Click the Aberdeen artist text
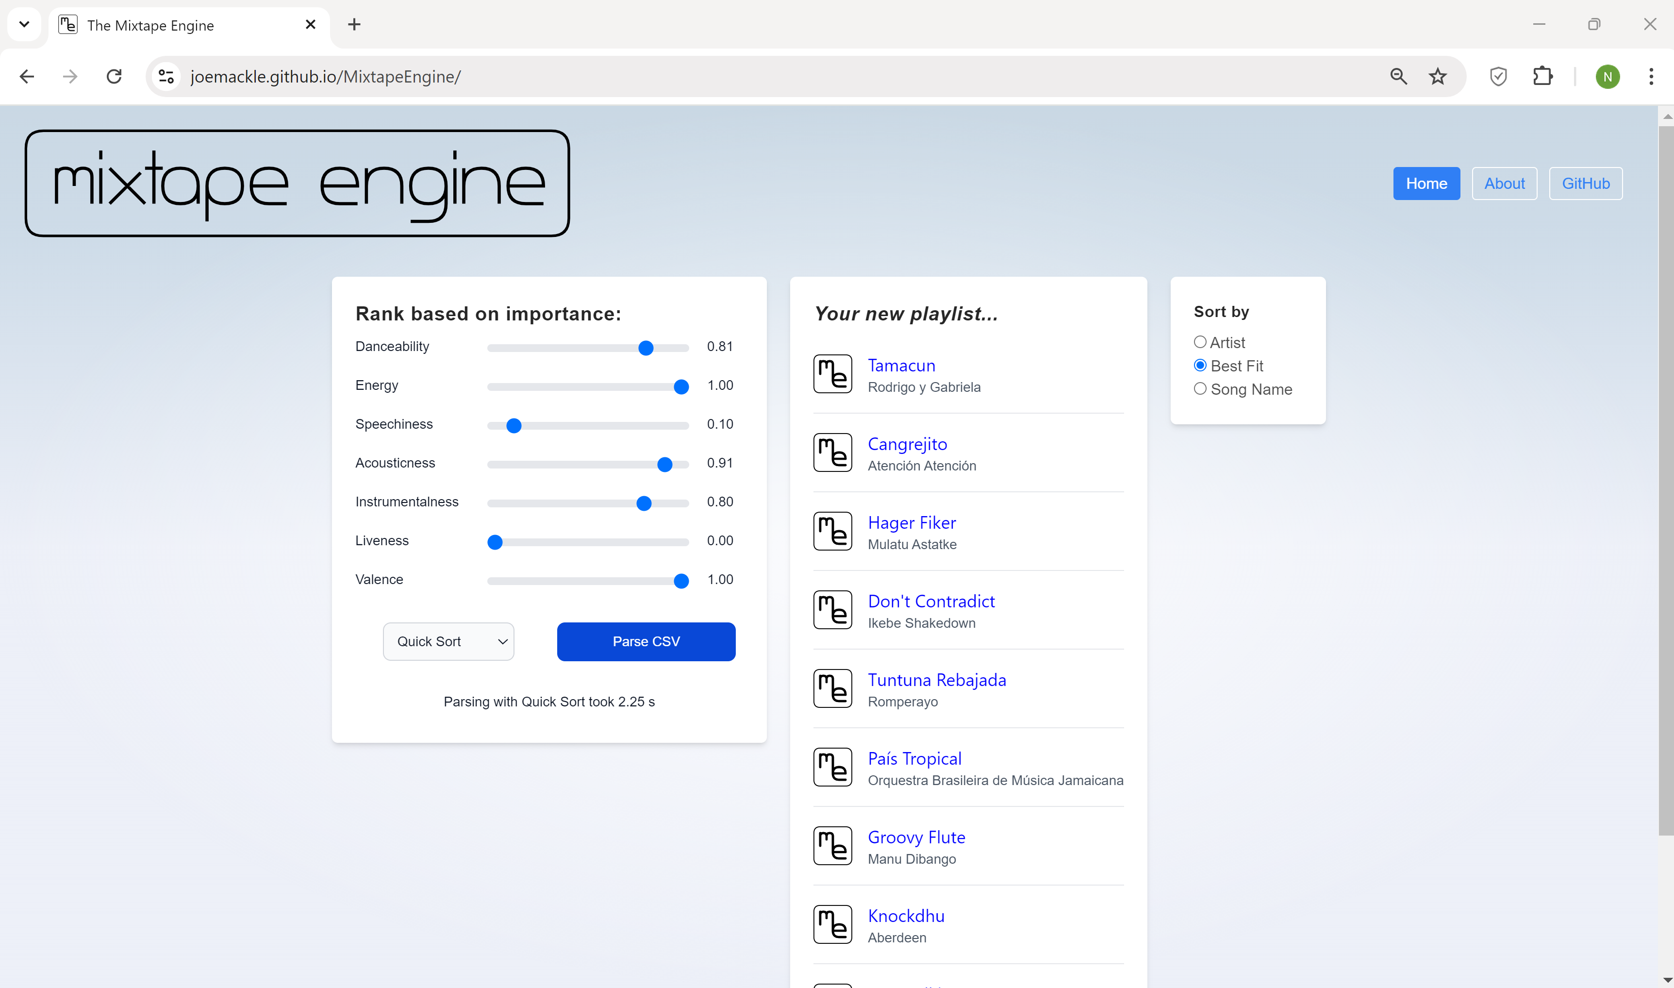This screenshot has width=1674, height=988. [x=896, y=938]
